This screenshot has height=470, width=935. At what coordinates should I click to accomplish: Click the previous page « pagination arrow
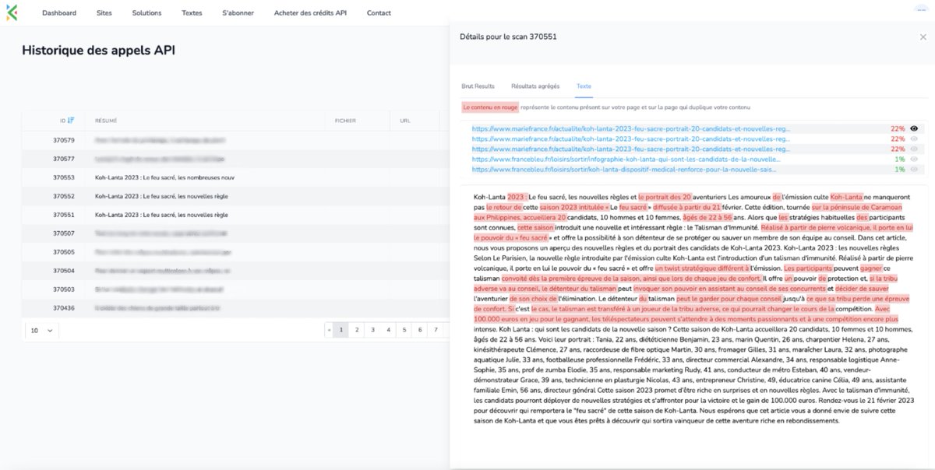click(x=330, y=330)
